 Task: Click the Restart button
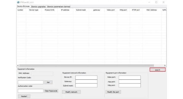(x=24, y=96)
